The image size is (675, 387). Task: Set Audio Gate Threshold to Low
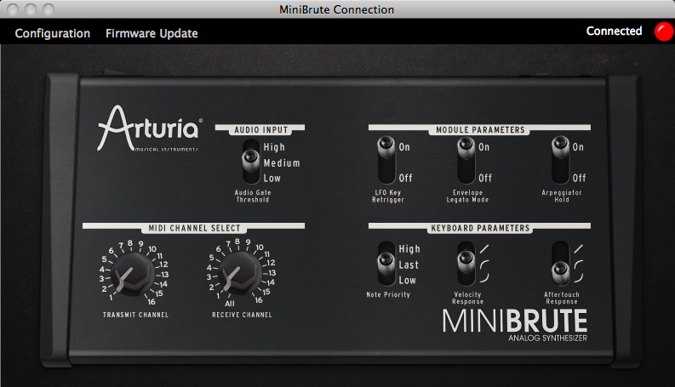click(272, 178)
